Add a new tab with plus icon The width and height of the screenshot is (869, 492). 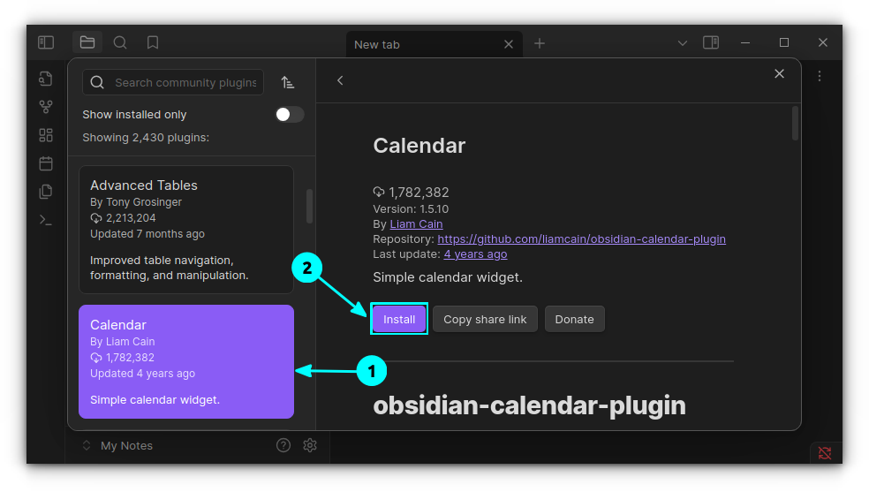540,43
